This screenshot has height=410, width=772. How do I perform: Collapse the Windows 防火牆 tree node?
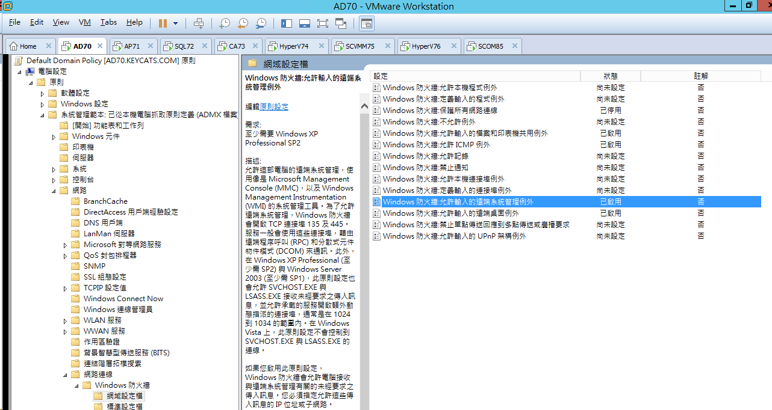coord(76,385)
